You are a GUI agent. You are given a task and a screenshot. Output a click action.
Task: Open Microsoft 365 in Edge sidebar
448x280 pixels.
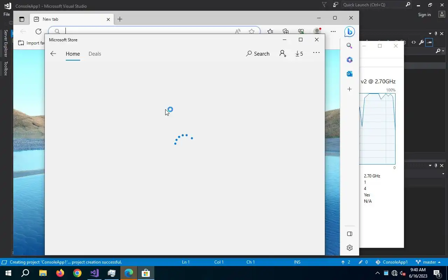[x=349, y=60]
